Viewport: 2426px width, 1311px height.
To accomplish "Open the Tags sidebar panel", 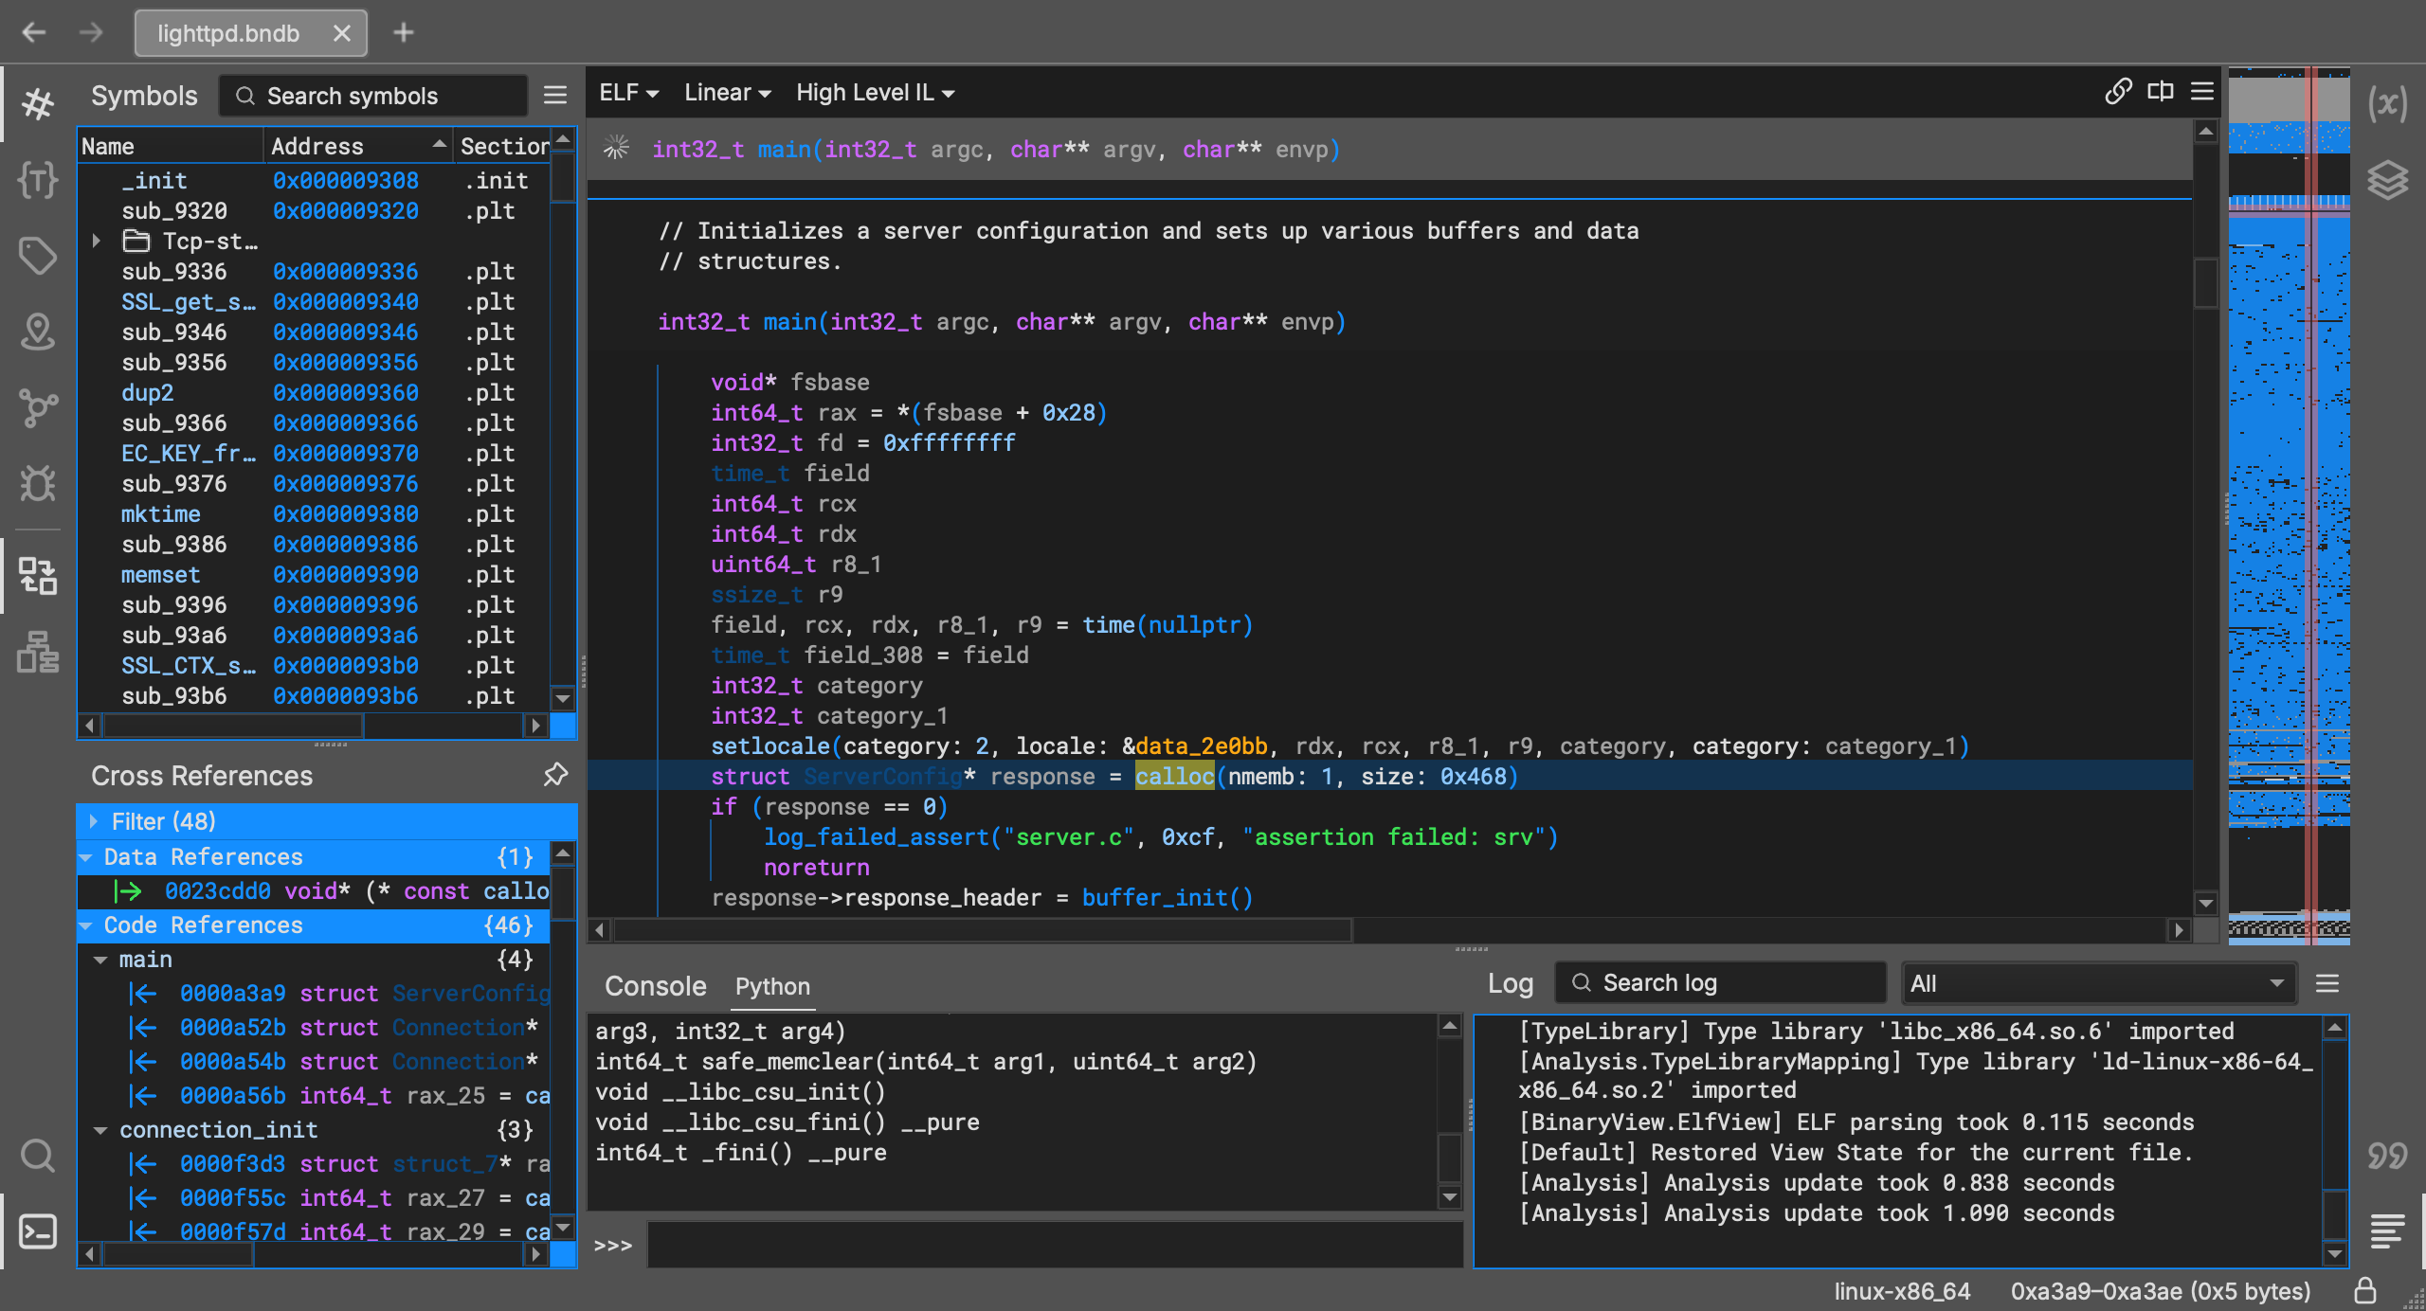I will (38, 256).
